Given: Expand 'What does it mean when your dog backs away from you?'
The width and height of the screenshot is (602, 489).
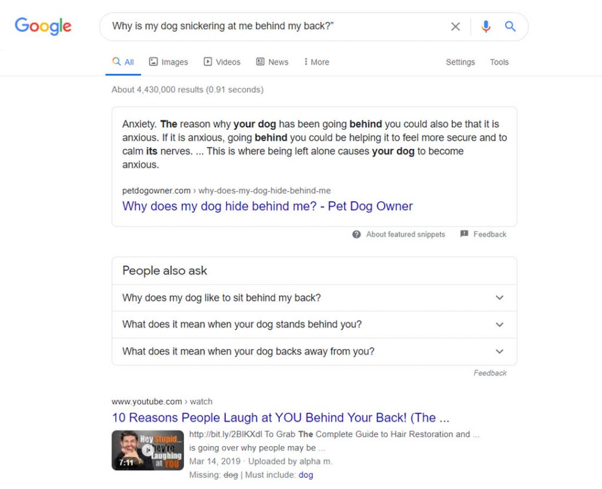Looking at the screenshot, I should click(499, 351).
